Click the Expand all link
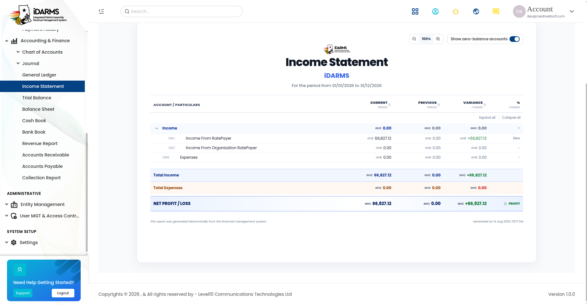The image size is (587, 305). [x=487, y=117]
